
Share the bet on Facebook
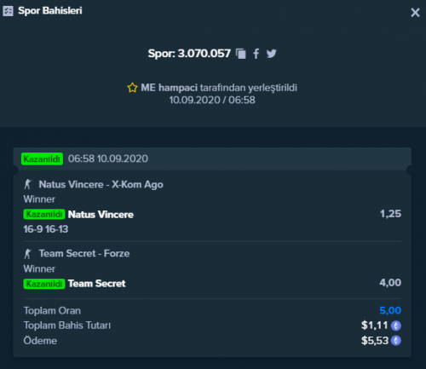pos(256,54)
